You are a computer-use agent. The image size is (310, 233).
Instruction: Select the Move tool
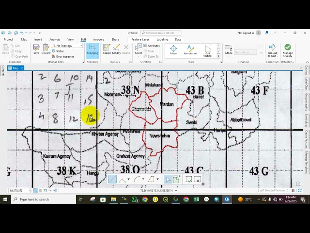coord(173,50)
